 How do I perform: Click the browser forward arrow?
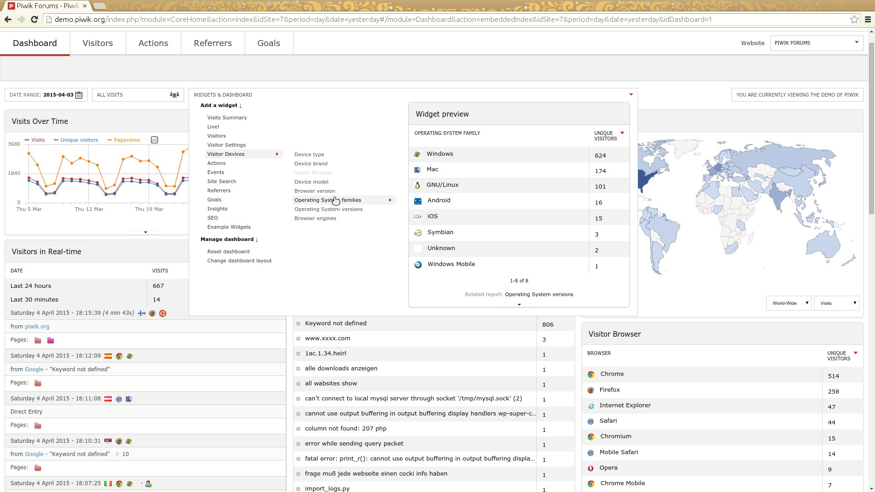tap(21, 20)
